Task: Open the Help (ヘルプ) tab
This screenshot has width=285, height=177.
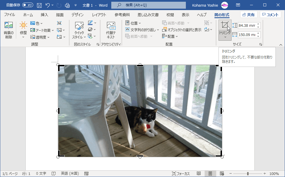Action: click(202, 15)
